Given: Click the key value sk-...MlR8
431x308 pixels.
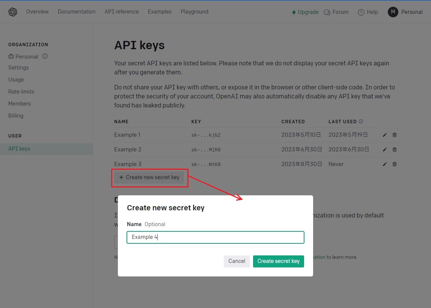Looking at the screenshot, I should (x=206, y=149).
